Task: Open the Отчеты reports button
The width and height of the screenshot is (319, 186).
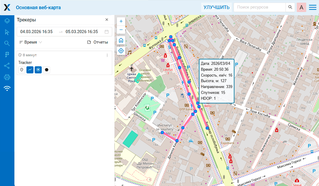Action: click(98, 42)
